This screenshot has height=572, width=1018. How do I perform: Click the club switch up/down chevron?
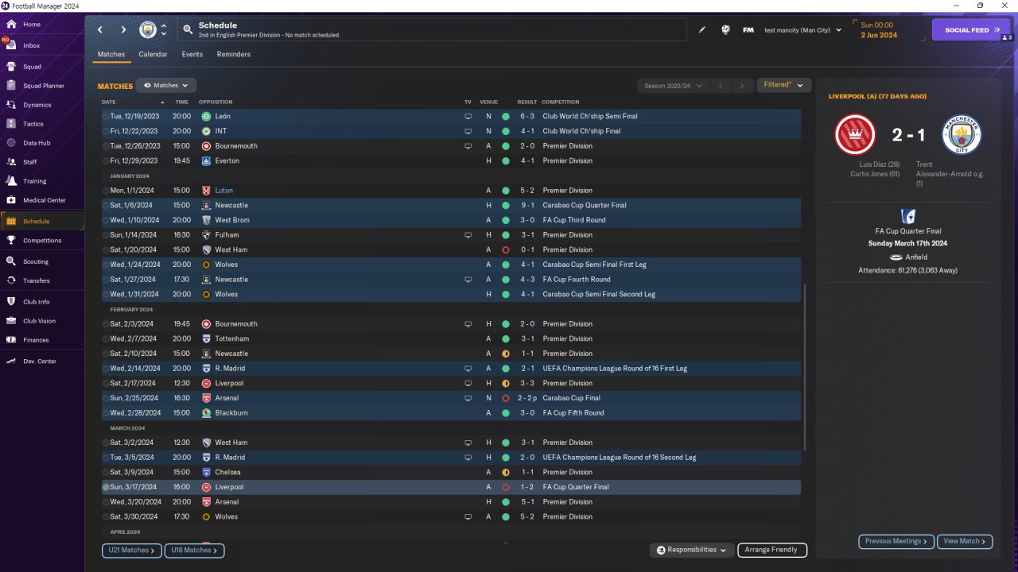point(164,30)
